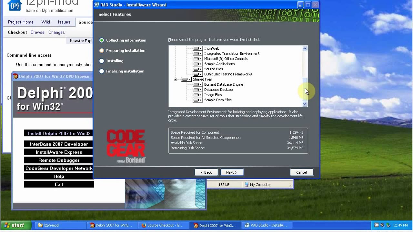This screenshot has width=413, height=232.
Task: Collapse the Shared Files tree node
Action: coord(175,79)
